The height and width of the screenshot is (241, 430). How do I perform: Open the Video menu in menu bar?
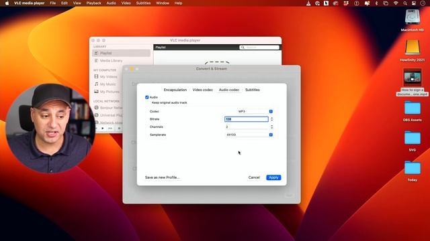126,3
